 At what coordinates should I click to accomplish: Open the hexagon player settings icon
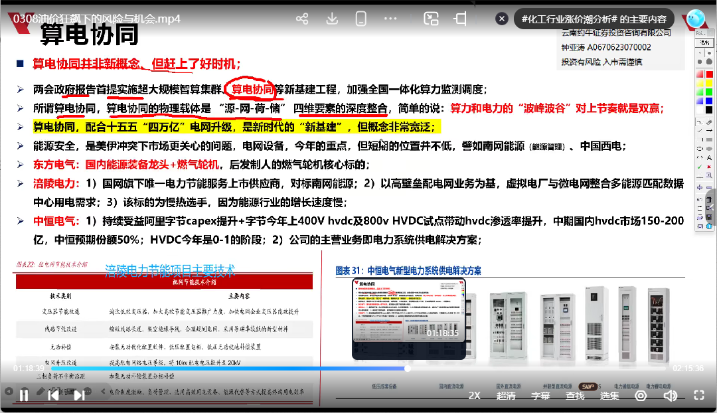pos(641,396)
